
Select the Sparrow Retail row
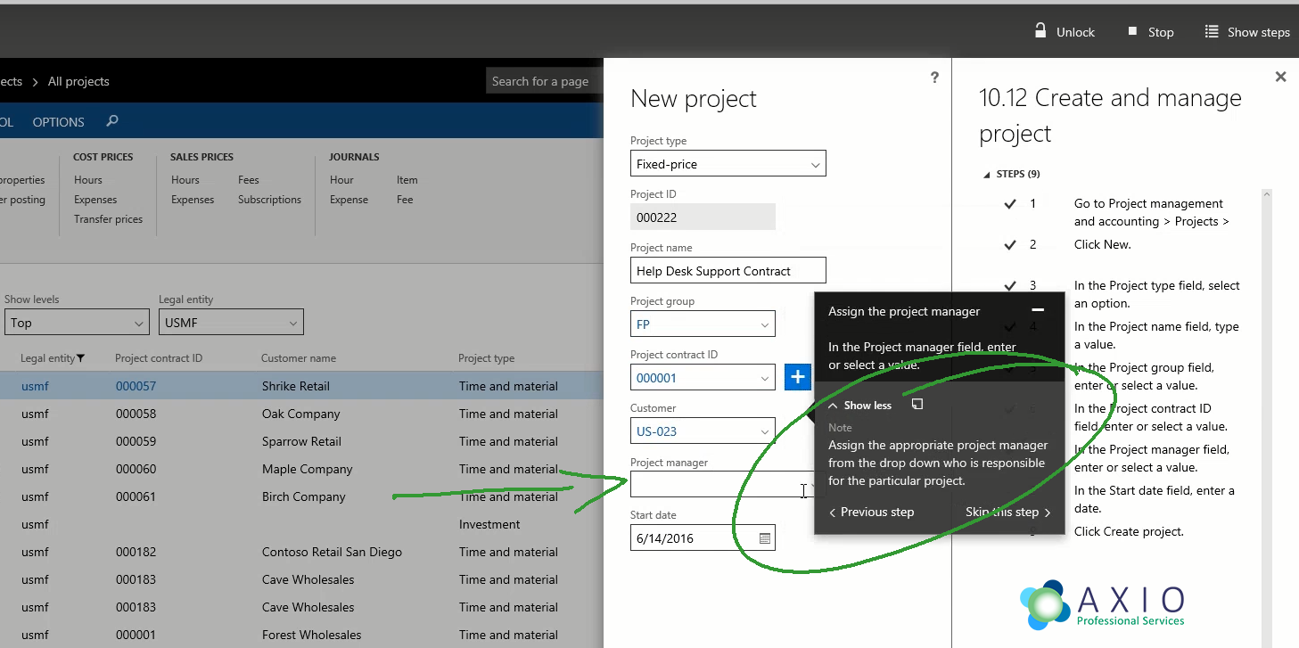click(x=301, y=441)
